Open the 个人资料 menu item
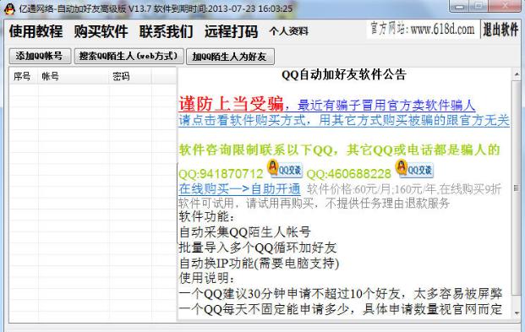 [x=288, y=31]
